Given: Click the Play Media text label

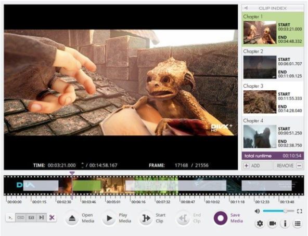Looking at the screenshot, I should pyautogui.click(x=125, y=218).
